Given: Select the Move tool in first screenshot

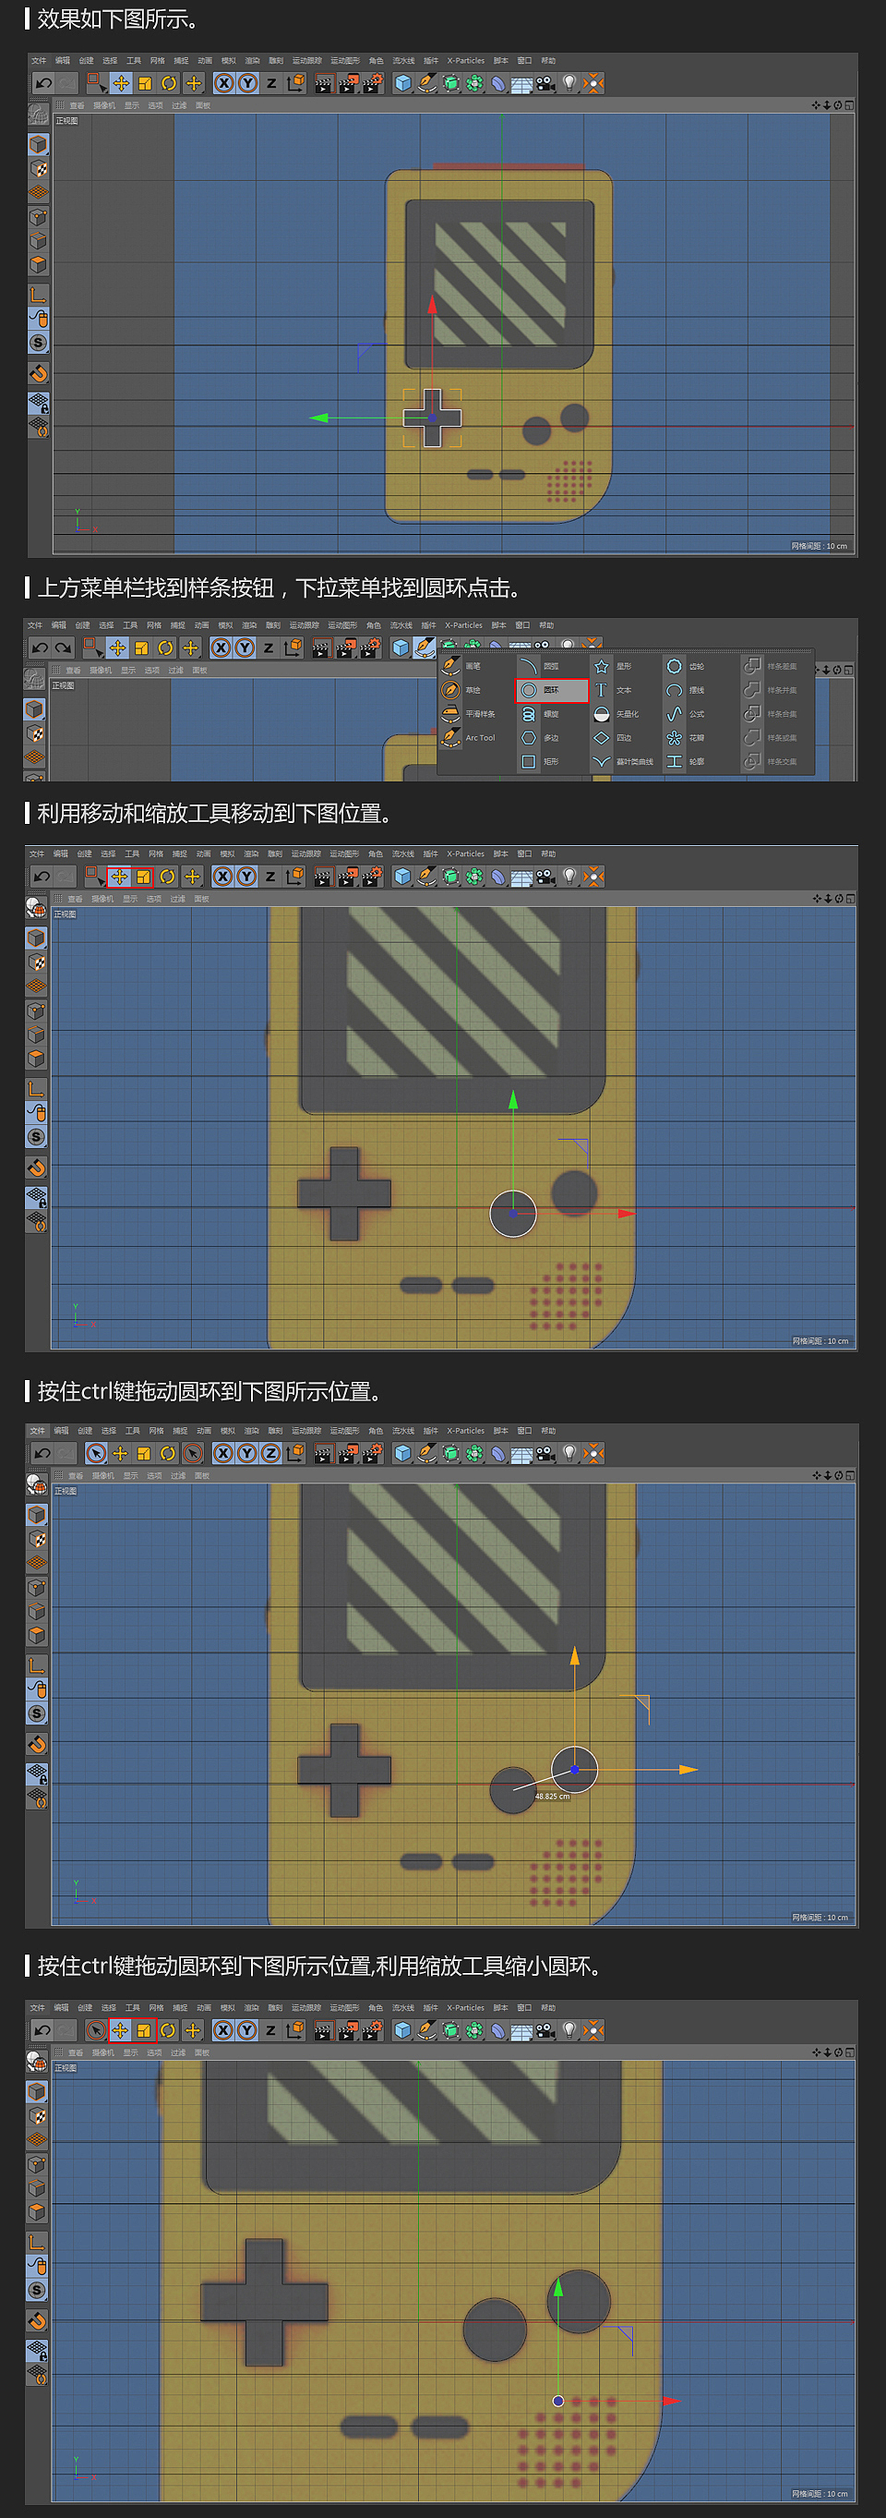Looking at the screenshot, I should pos(121,83).
